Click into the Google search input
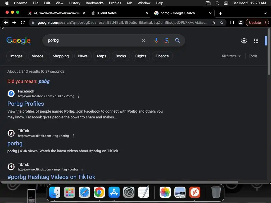This screenshot has width=271, height=203. [x=93, y=40]
